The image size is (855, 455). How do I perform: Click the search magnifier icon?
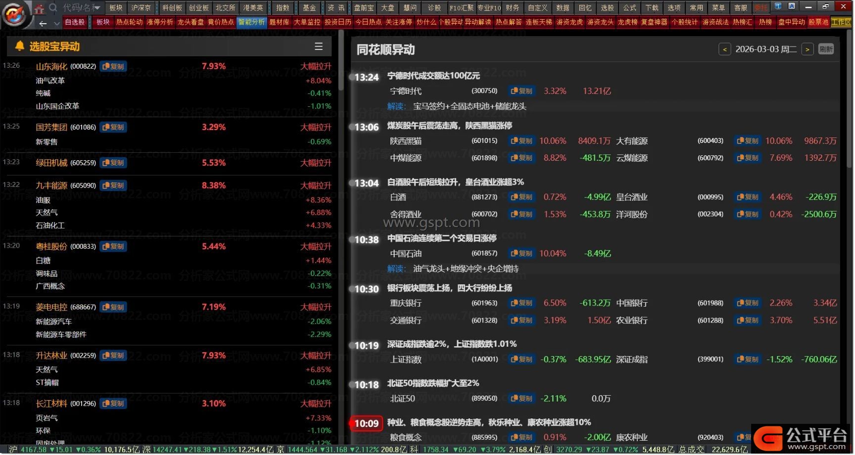point(53,7)
